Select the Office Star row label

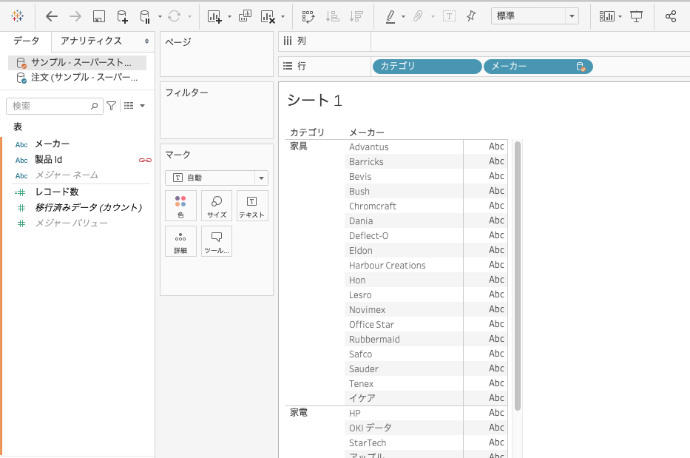click(x=371, y=325)
